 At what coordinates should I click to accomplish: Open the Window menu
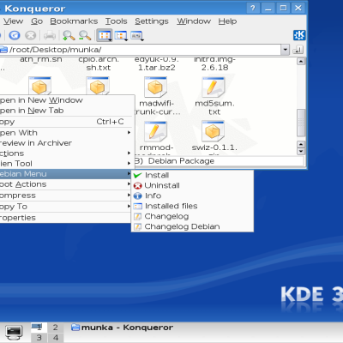click(x=194, y=21)
